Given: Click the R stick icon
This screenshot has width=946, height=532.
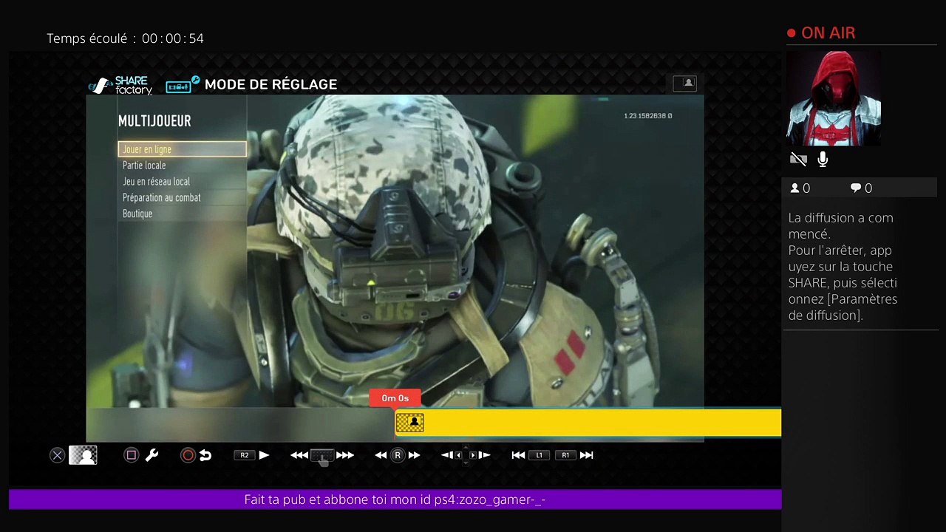Looking at the screenshot, I should tap(398, 455).
